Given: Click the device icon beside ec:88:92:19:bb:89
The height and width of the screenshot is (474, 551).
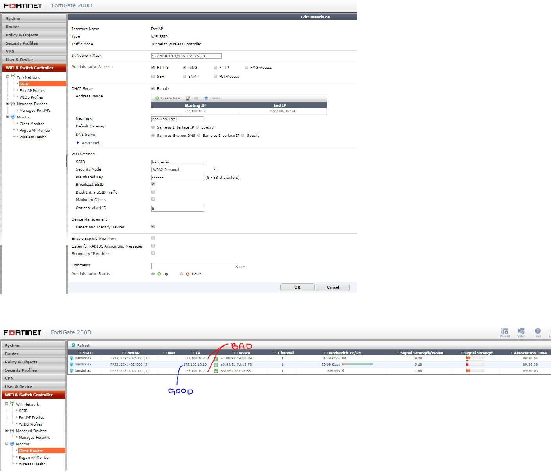Looking at the screenshot, I should tap(216, 359).
